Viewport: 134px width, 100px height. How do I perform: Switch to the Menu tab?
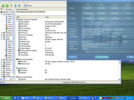click(x=2, y=9)
